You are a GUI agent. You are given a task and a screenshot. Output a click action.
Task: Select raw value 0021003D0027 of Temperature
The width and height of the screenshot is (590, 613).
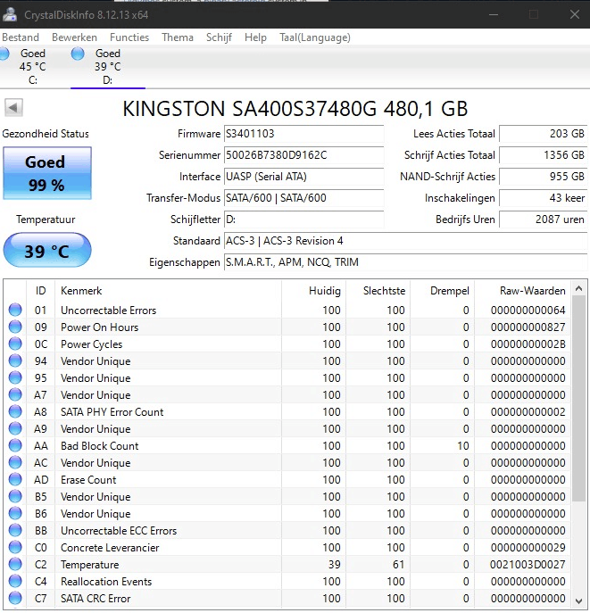528,565
